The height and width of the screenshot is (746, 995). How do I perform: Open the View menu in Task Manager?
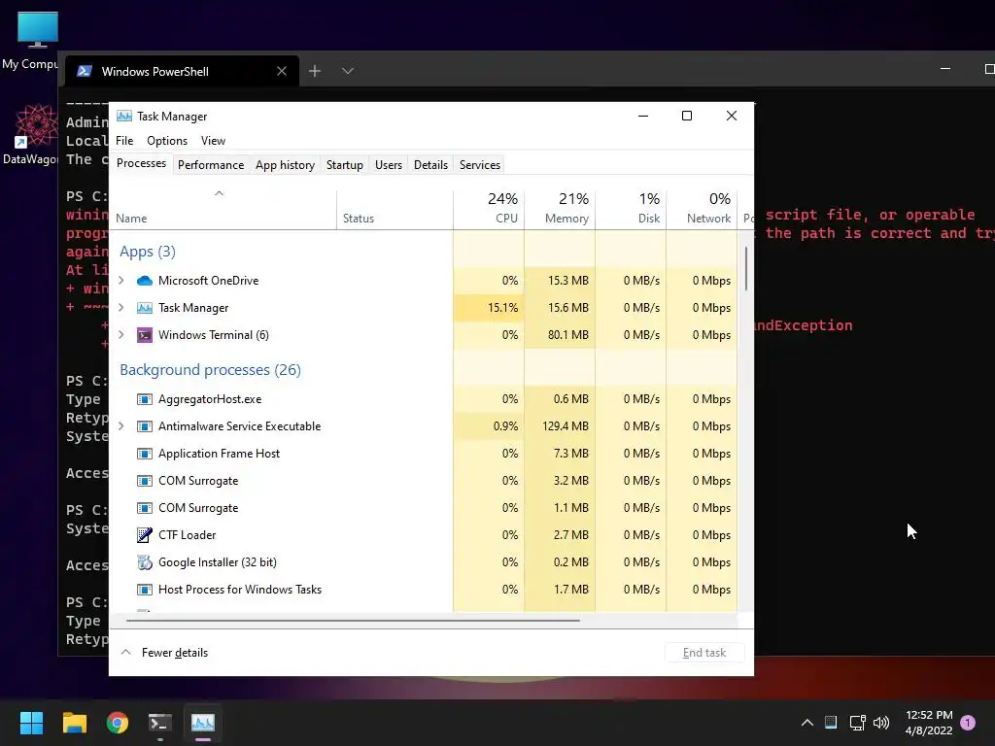[213, 141]
